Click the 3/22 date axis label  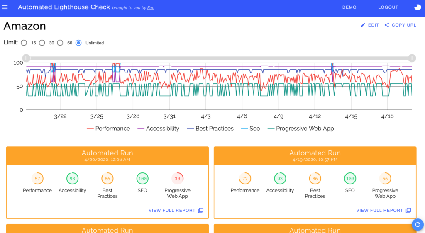pos(60,116)
